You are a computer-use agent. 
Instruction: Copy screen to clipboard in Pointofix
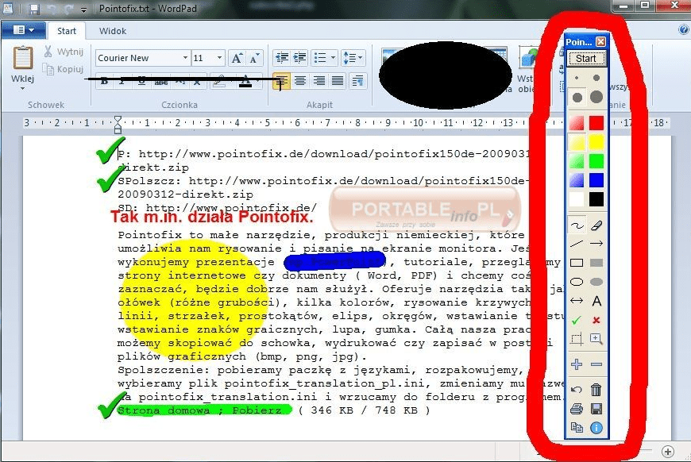[577, 428]
